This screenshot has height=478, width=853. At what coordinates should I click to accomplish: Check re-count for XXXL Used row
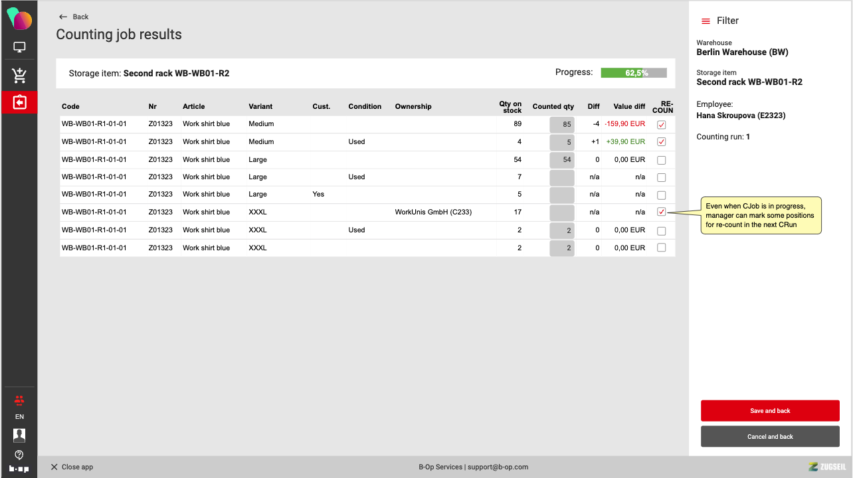pos(661,231)
